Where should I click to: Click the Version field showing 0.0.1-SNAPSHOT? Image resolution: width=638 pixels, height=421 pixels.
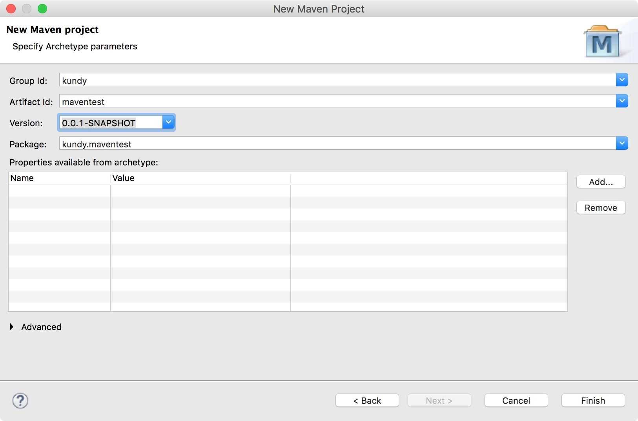(111, 123)
